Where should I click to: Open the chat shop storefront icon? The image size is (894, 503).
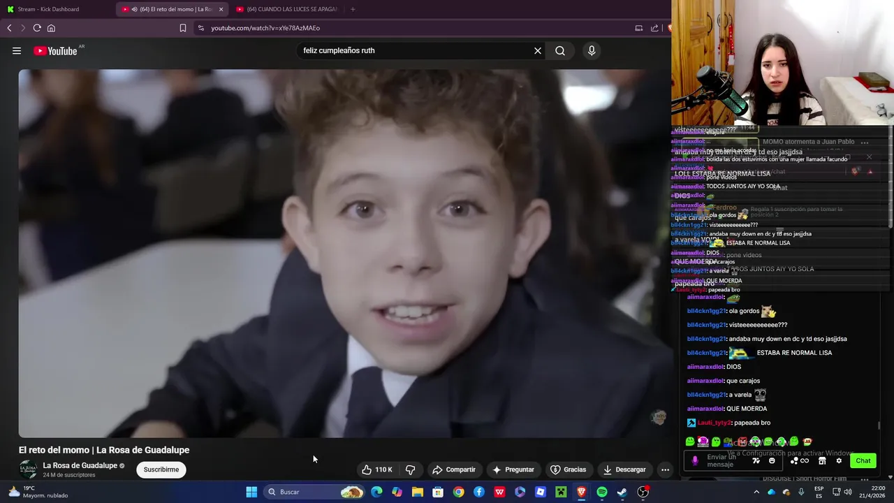point(822,460)
